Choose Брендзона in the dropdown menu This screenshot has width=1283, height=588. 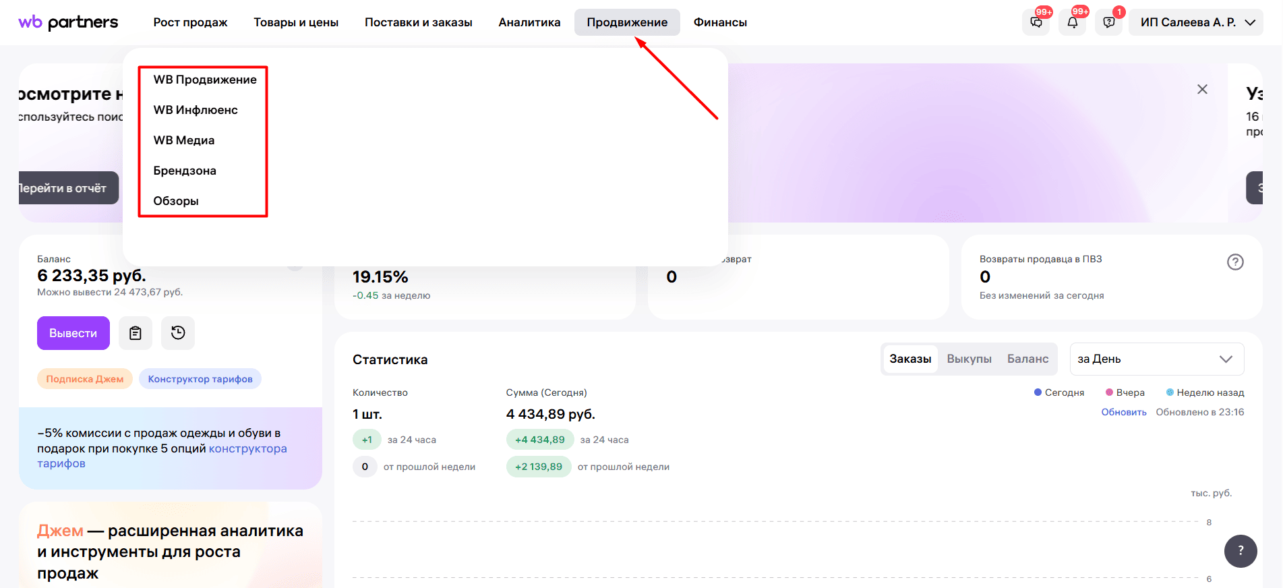coord(185,171)
